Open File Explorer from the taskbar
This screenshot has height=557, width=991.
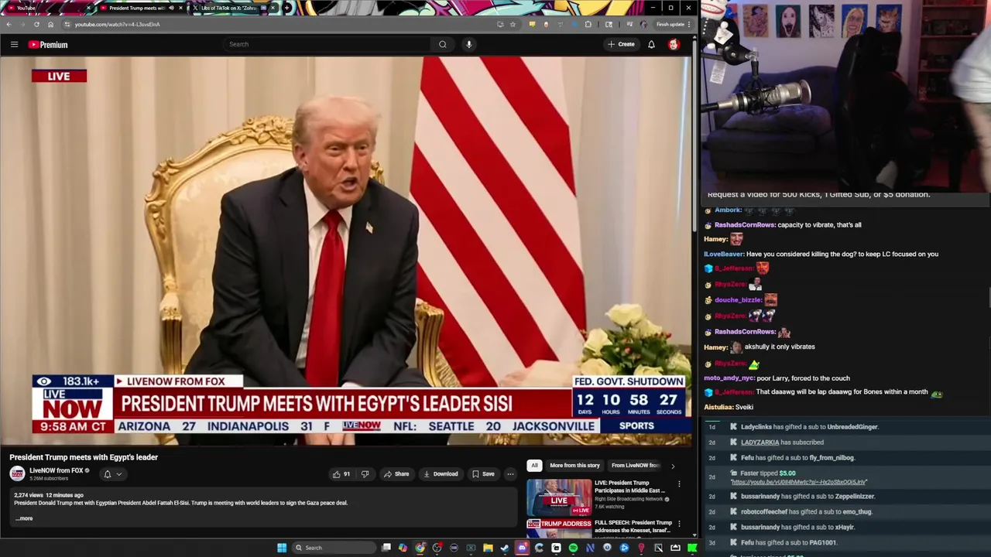click(488, 548)
